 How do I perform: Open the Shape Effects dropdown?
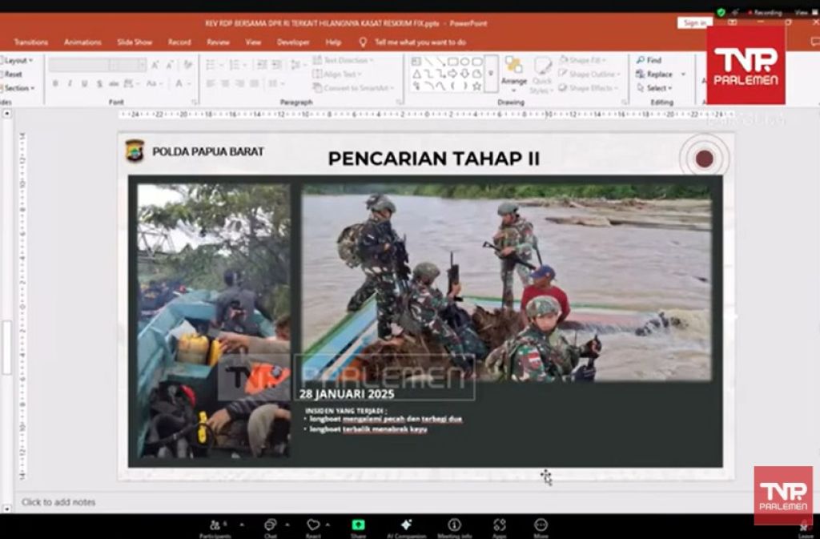coord(588,88)
